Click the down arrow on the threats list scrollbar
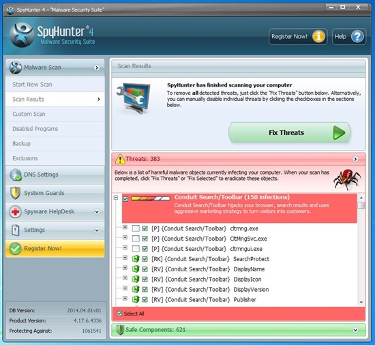Viewport: 375px width, 345px height. pyautogui.click(x=361, y=303)
